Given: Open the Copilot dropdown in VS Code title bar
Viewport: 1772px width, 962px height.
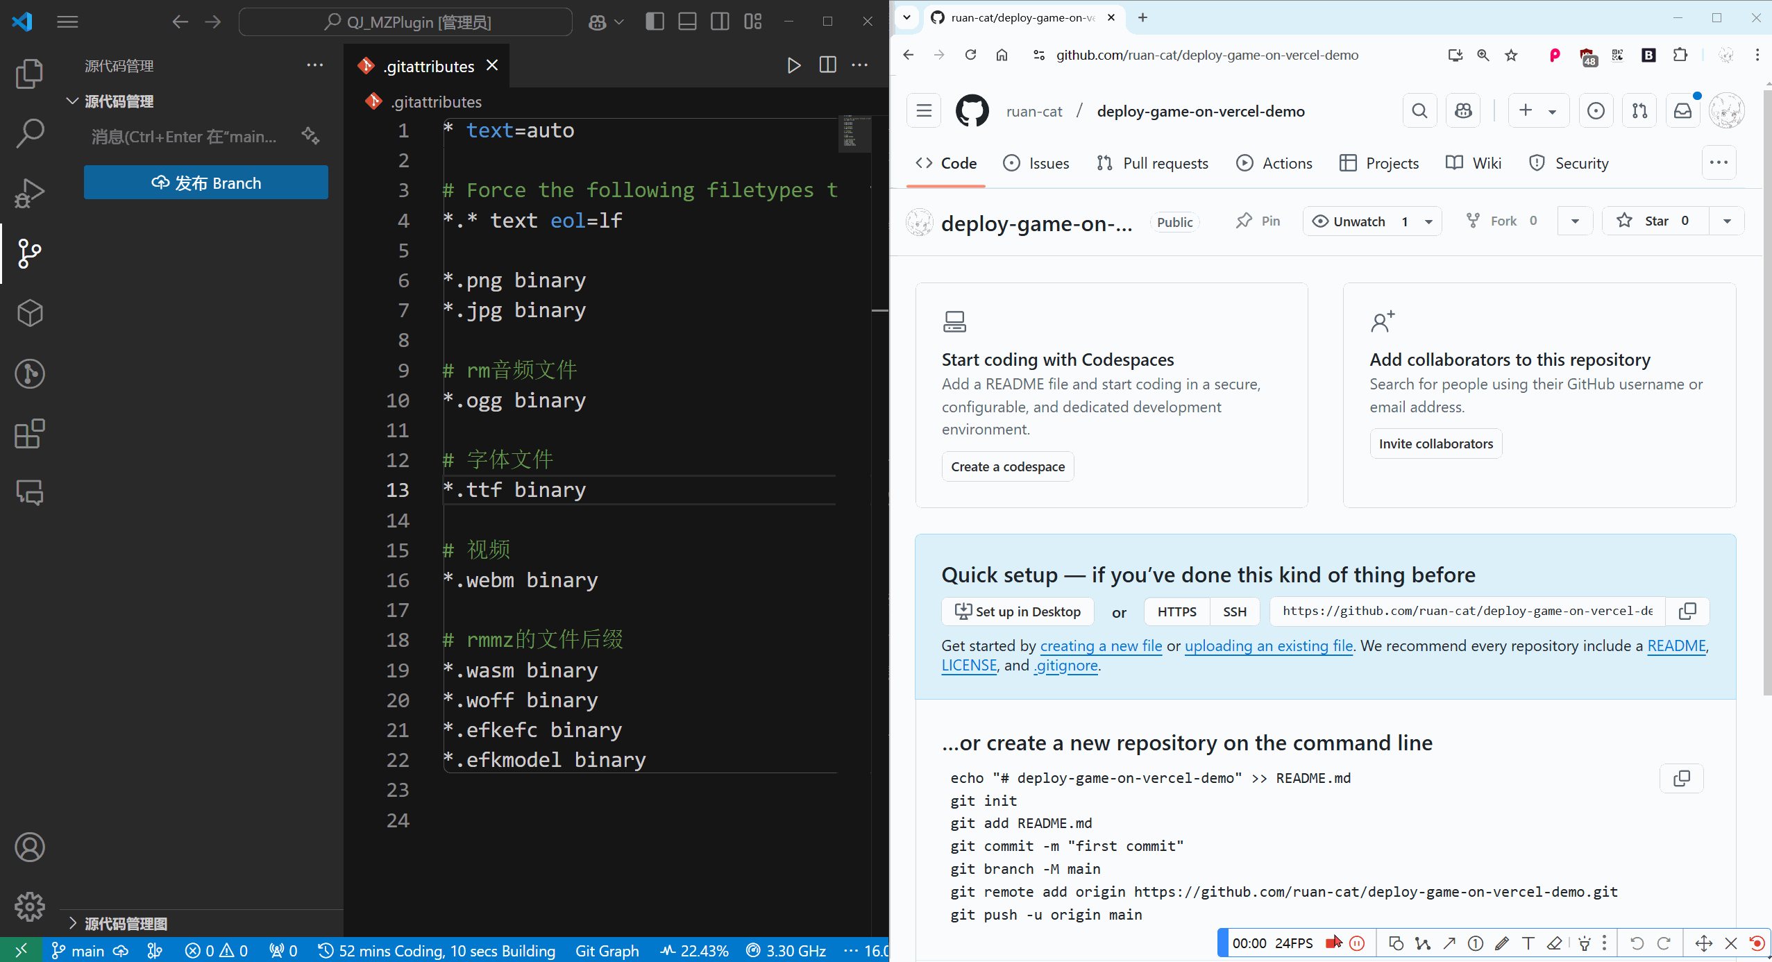Looking at the screenshot, I should [x=619, y=22].
